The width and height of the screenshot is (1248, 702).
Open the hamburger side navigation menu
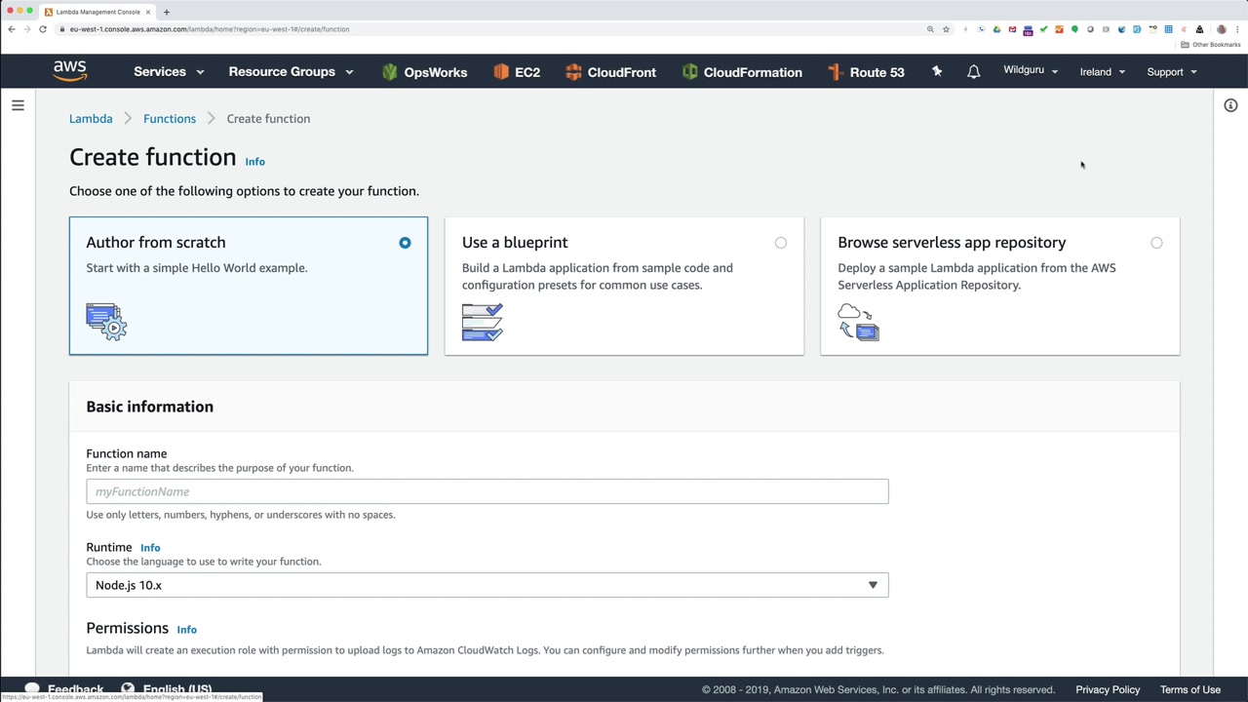pyautogui.click(x=18, y=105)
